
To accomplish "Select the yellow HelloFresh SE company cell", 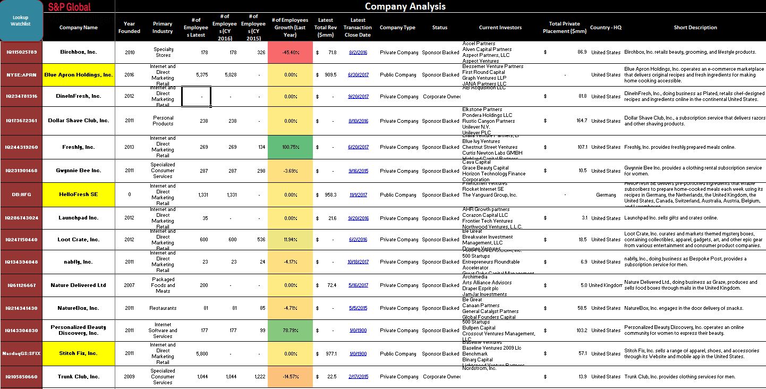I will (x=79, y=194).
